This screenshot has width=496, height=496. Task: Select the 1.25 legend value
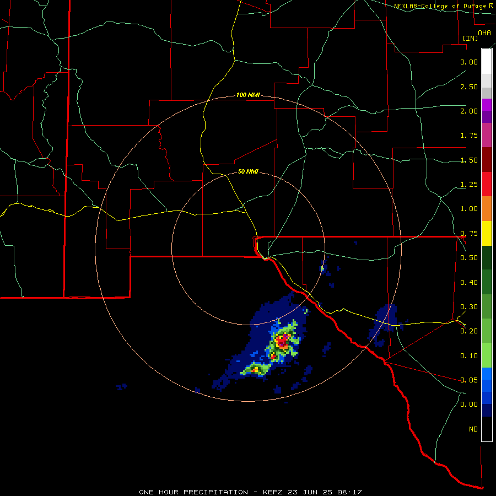pyautogui.click(x=469, y=185)
